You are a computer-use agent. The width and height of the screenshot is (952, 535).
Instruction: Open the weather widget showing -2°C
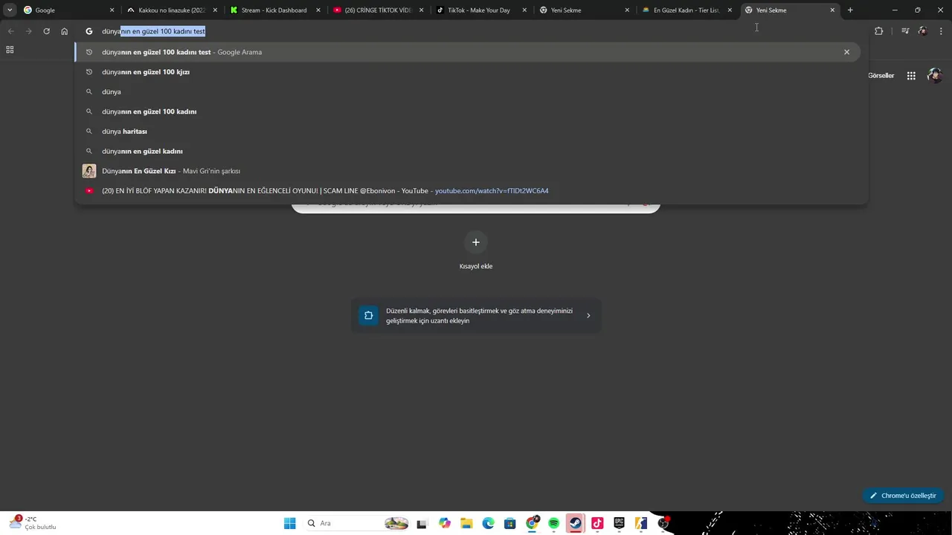[x=32, y=523]
